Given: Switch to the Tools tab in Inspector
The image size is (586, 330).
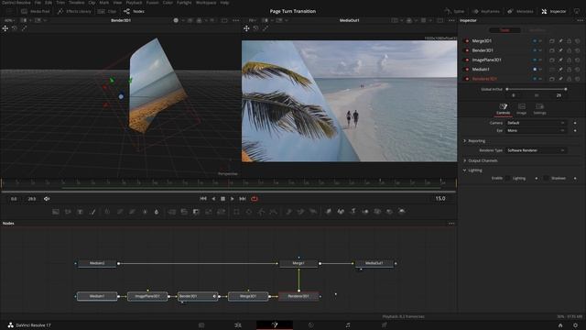Looking at the screenshot, I should tap(505, 30).
